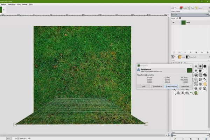The width and height of the screenshot is (210, 140).
Task: Click the vertical canvas scrollbar
Action: tap(168, 75)
